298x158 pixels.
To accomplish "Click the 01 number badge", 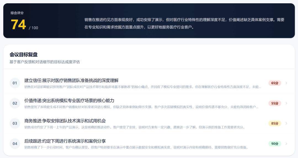I will pyautogui.click(x=15, y=83).
